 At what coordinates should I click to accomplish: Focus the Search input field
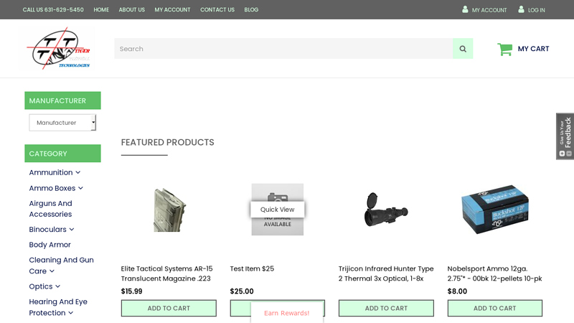pos(283,49)
